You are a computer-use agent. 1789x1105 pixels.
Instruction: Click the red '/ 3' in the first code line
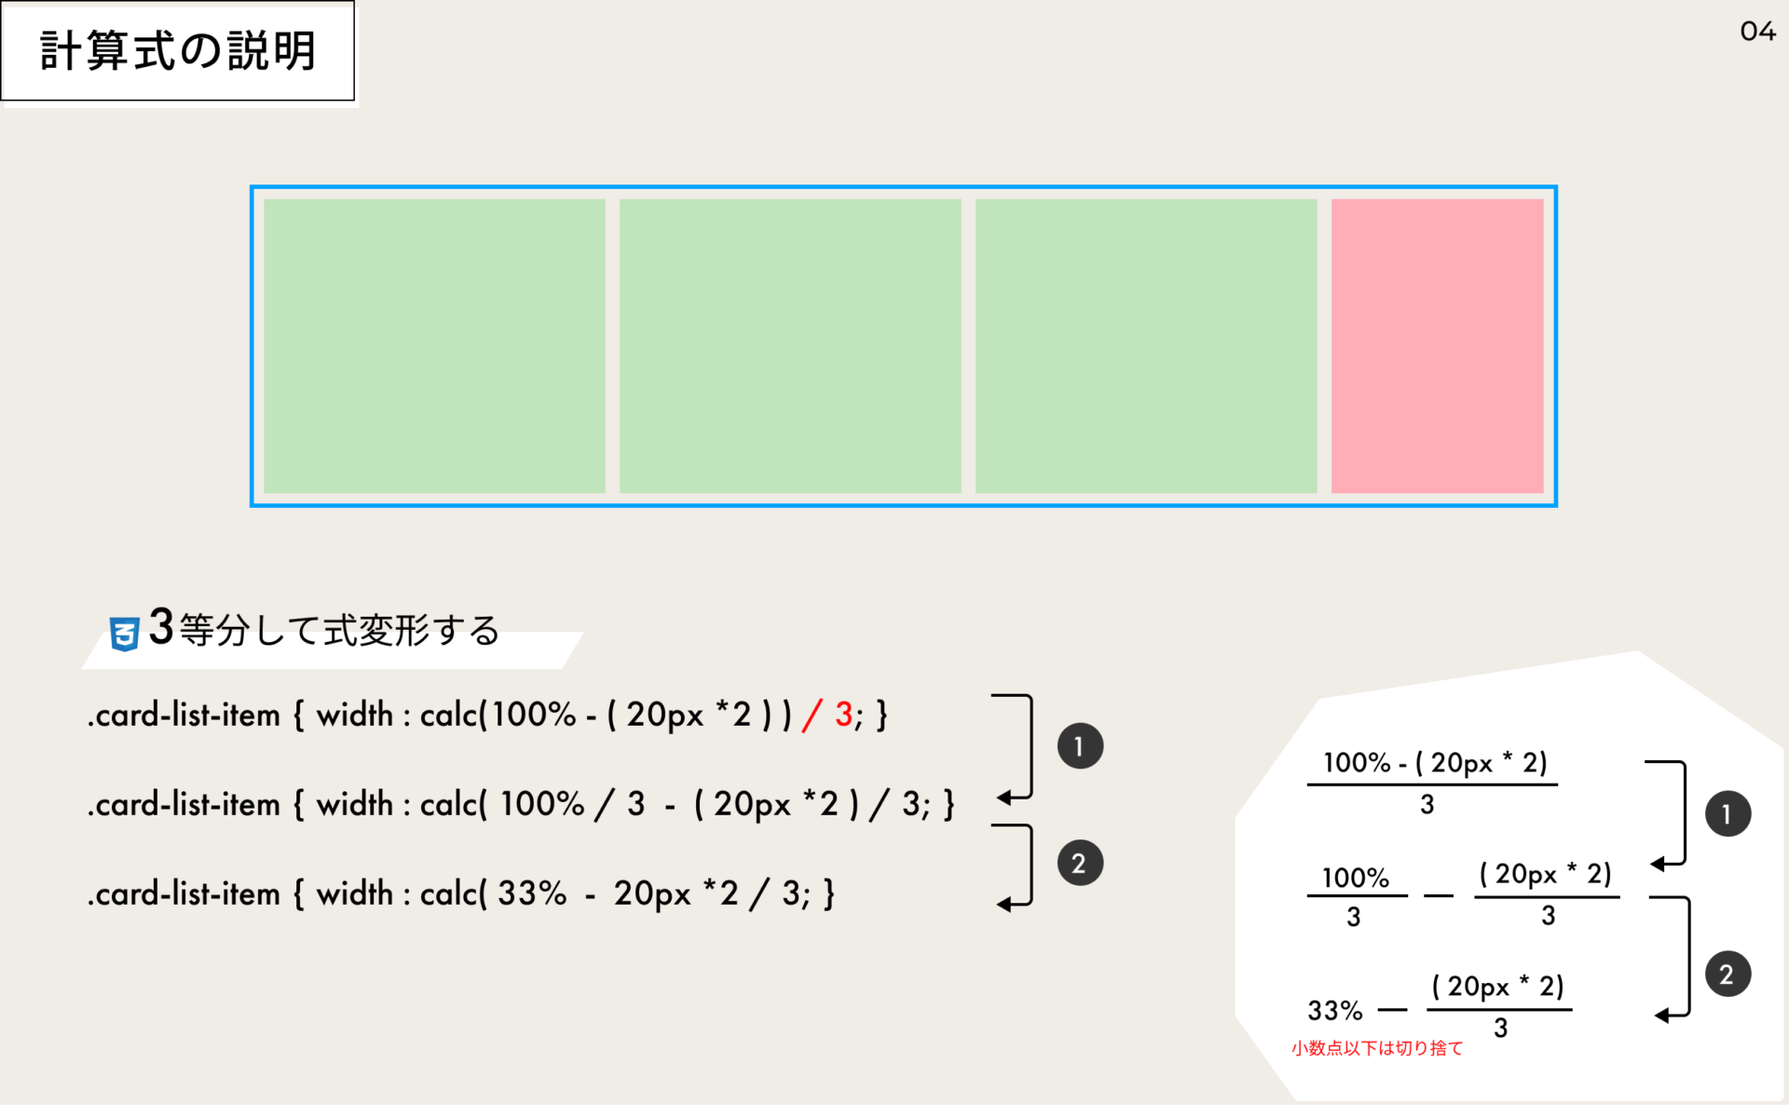click(x=827, y=715)
